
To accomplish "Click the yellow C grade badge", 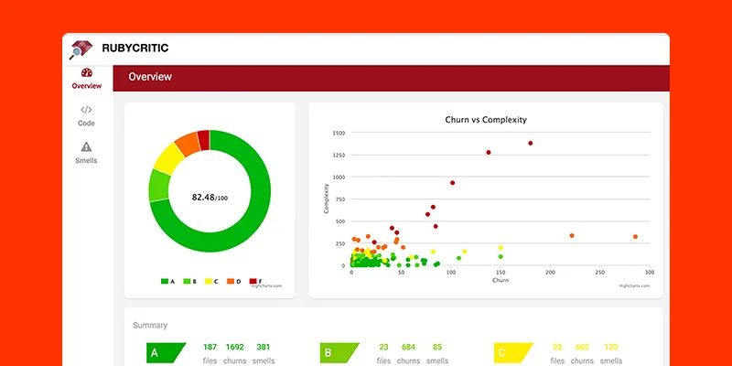I will (x=513, y=353).
